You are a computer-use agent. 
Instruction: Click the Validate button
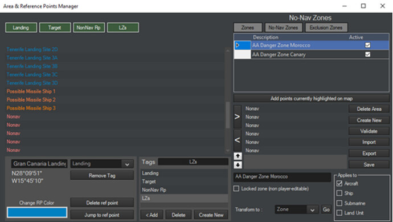coord(369,131)
